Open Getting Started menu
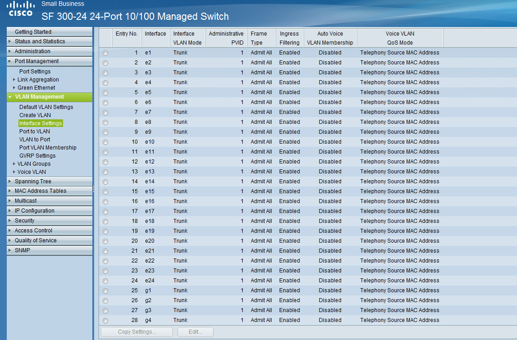Screen dimensions: 517x340 point(50,32)
